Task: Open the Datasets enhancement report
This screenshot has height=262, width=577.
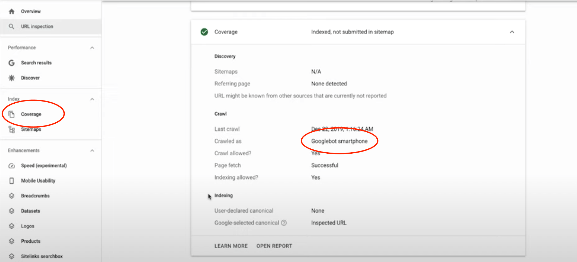Action: (31, 211)
